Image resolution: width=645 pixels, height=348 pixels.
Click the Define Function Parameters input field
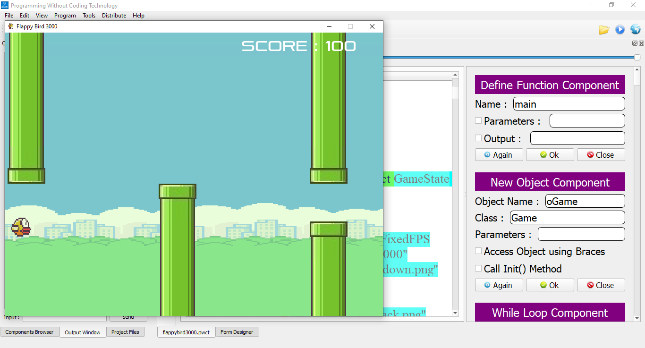pos(587,121)
